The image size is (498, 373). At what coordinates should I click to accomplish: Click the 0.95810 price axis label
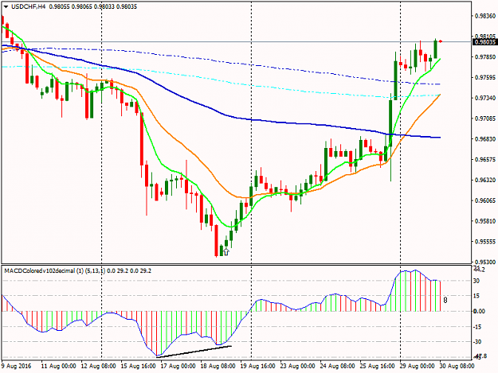[485, 221]
